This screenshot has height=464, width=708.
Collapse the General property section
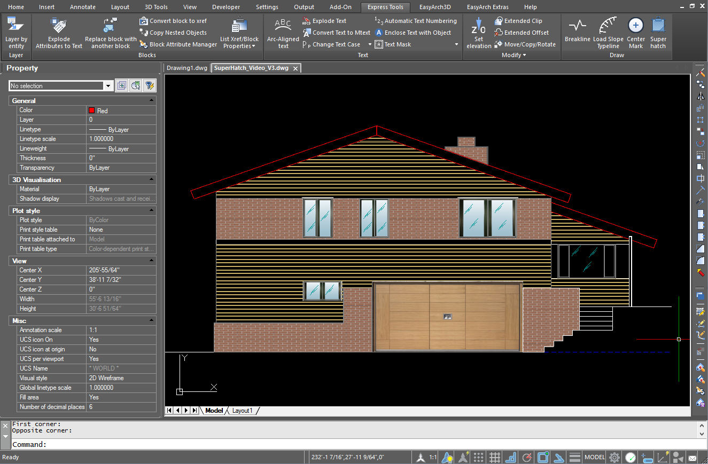click(x=152, y=100)
